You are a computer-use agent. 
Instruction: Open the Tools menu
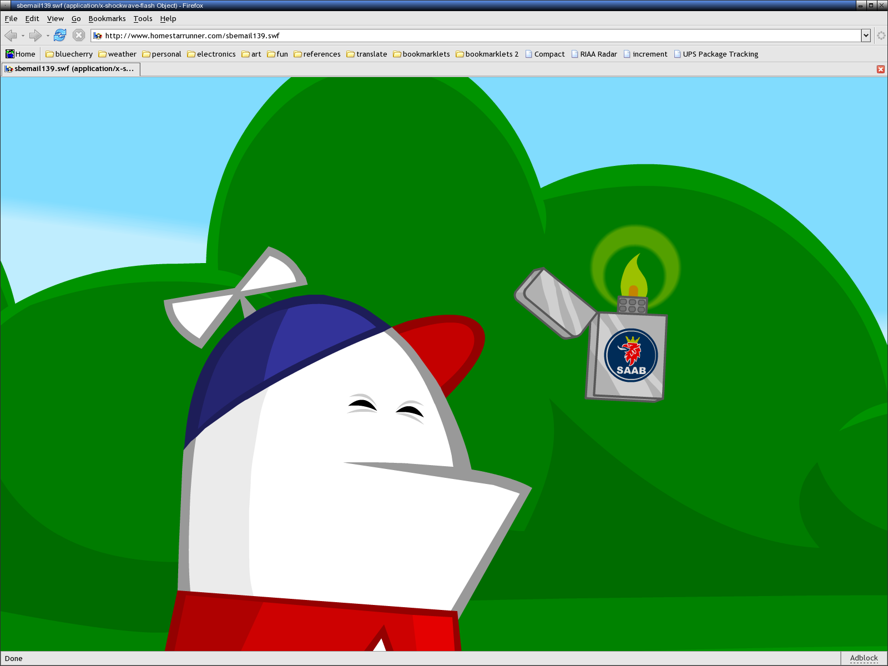(143, 18)
